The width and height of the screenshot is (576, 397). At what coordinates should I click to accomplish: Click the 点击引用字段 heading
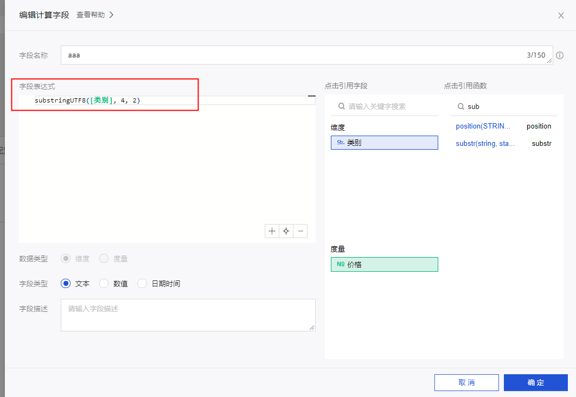tap(346, 86)
